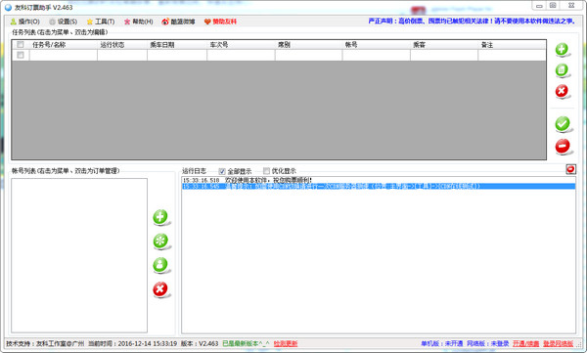The image size is (587, 353).
Task: Select the highlighted blue log entry
Action: [x=379, y=186]
